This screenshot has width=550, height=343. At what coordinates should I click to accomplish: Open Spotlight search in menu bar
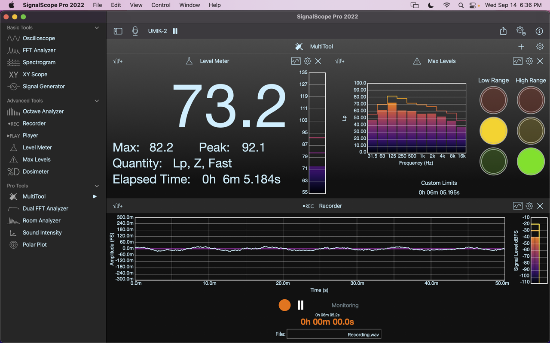pyautogui.click(x=461, y=5)
